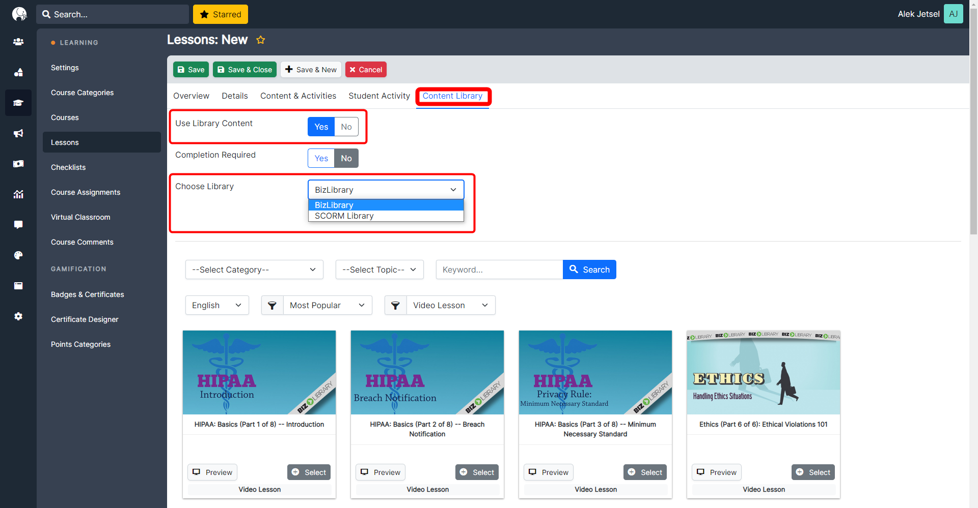Click the blue Search button
Viewport: 978px width, 508px height.
[x=589, y=270]
